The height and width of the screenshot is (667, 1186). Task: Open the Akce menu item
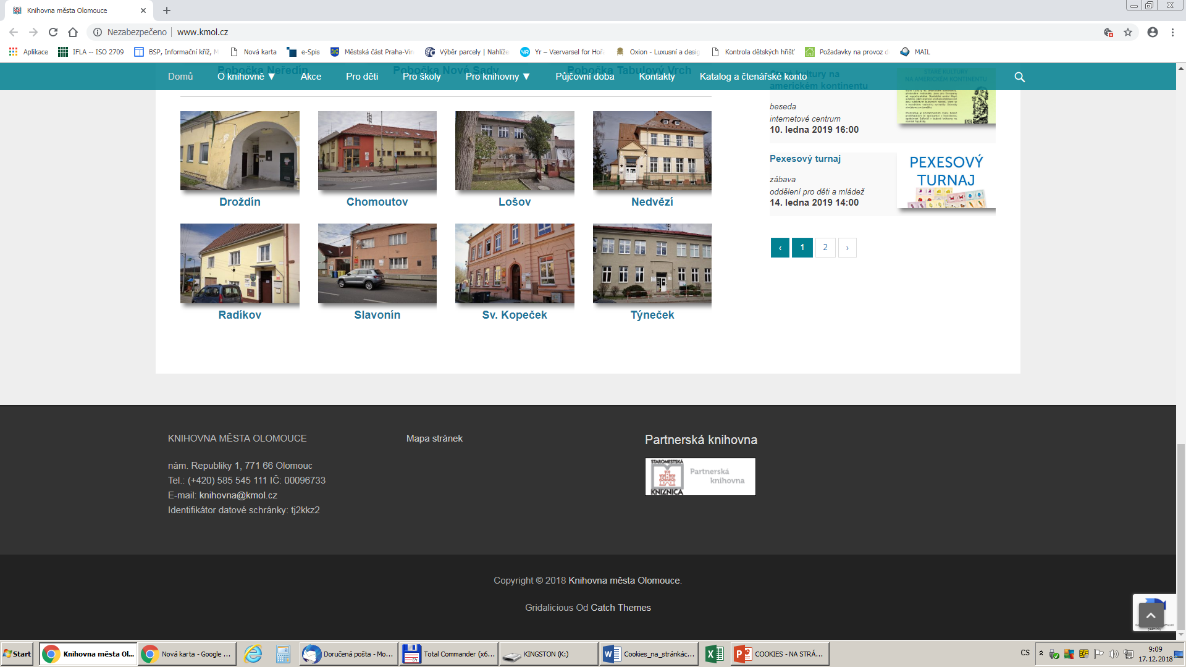point(311,77)
